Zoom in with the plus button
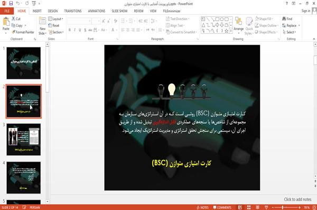The image size is (317, 210). (300, 207)
